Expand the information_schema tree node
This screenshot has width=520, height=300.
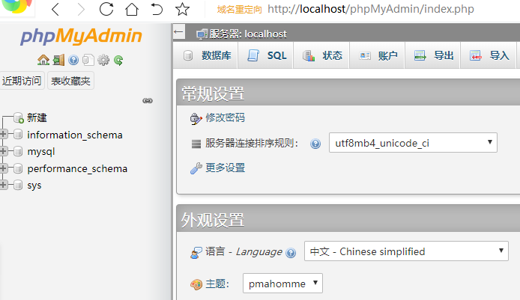click(x=3, y=134)
